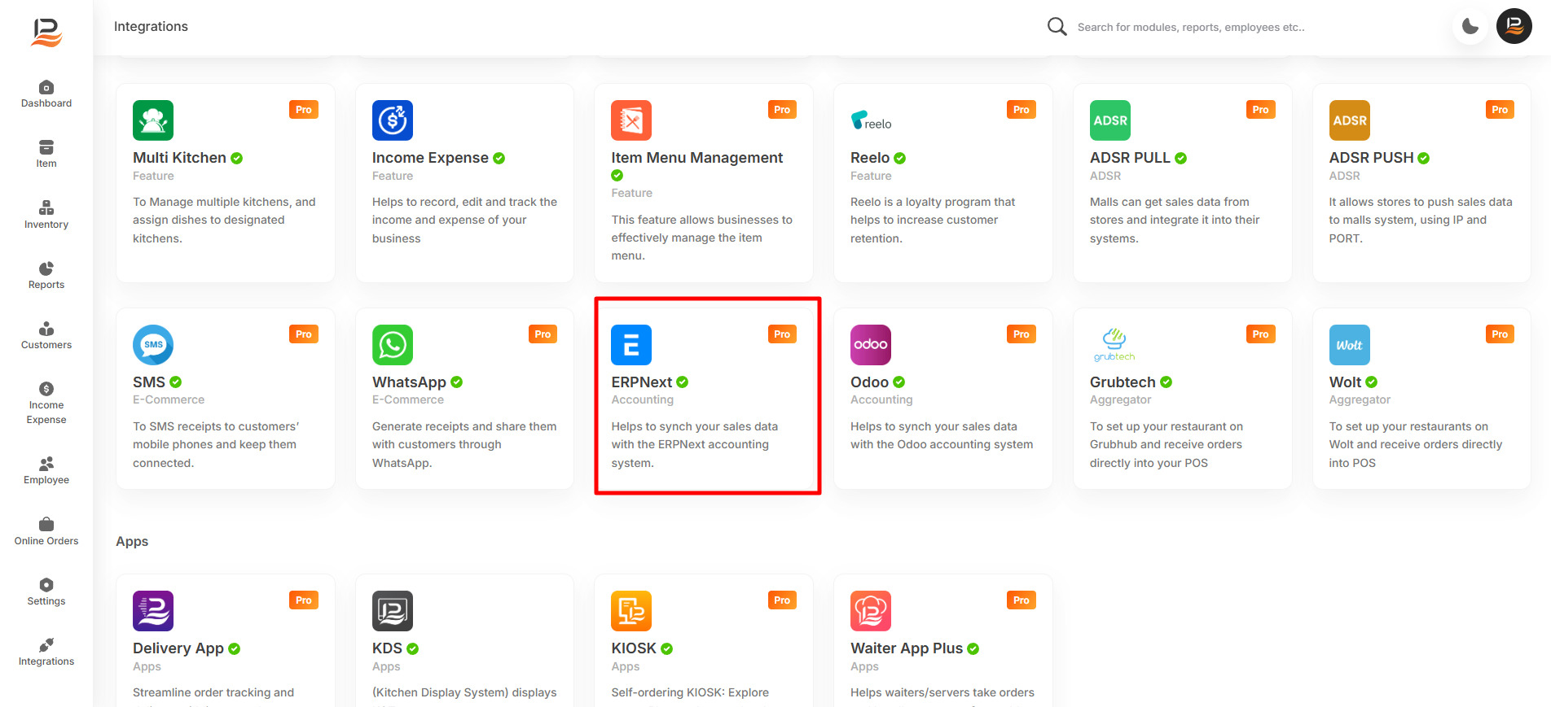Image resolution: width=1551 pixels, height=707 pixels.
Task: Open Dashboard from the sidebar
Action: click(x=46, y=94)
